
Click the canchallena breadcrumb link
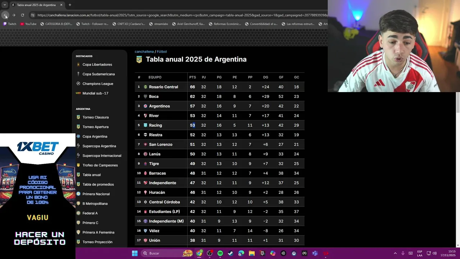click(144, 52)
